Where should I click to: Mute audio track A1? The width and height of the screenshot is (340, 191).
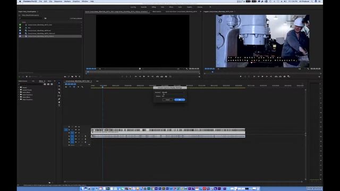click(x=79, y=136)
